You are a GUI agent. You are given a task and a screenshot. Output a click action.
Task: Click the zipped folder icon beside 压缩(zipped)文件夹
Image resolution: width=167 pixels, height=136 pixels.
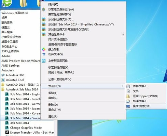click(x=128, y=96)
